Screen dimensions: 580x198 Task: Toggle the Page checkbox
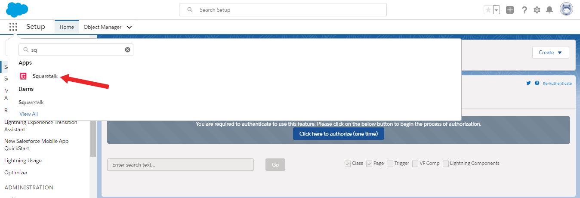[369, 164]
